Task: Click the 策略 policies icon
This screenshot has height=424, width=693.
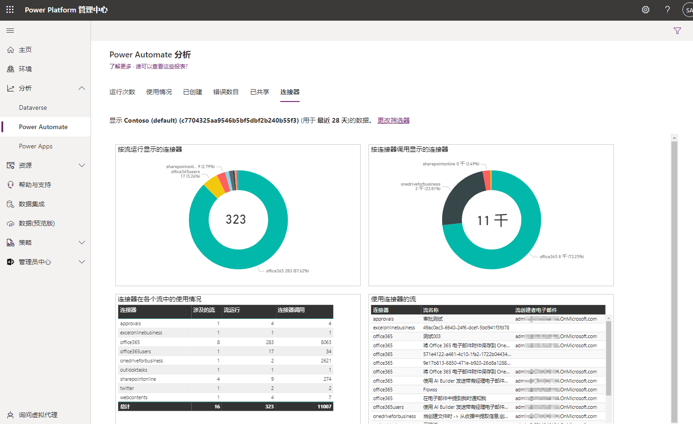Action: [x=11, y=243]
